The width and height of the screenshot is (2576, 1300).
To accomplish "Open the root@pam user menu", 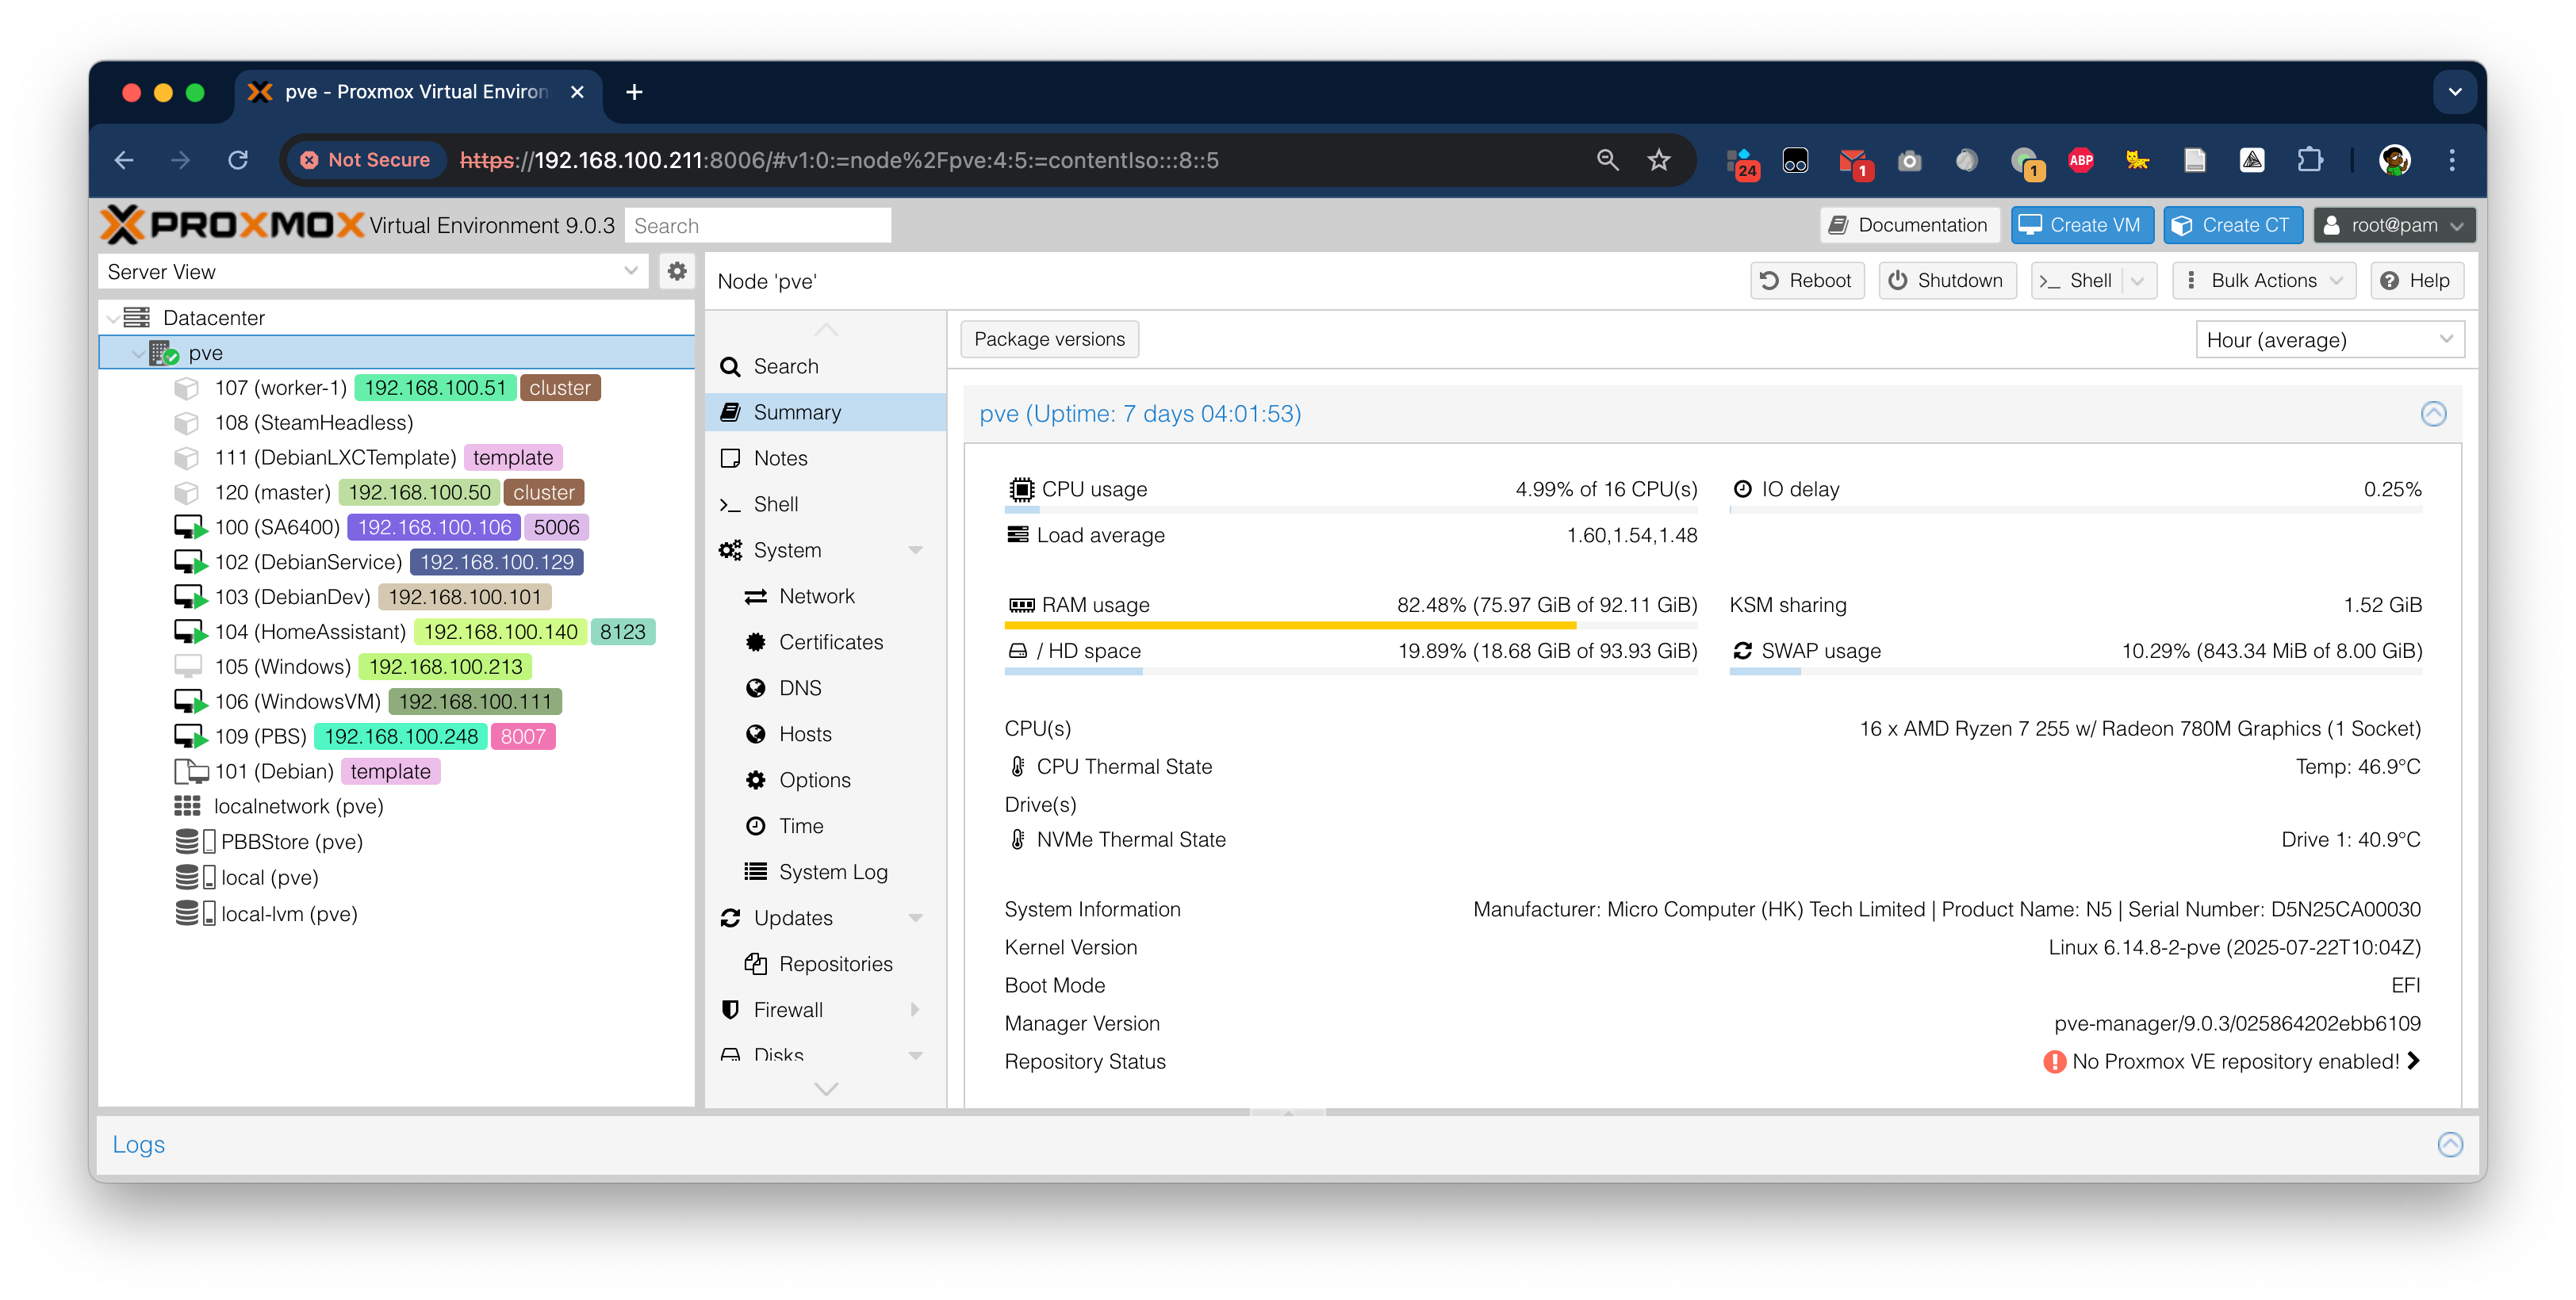I will pos(2394,225).
